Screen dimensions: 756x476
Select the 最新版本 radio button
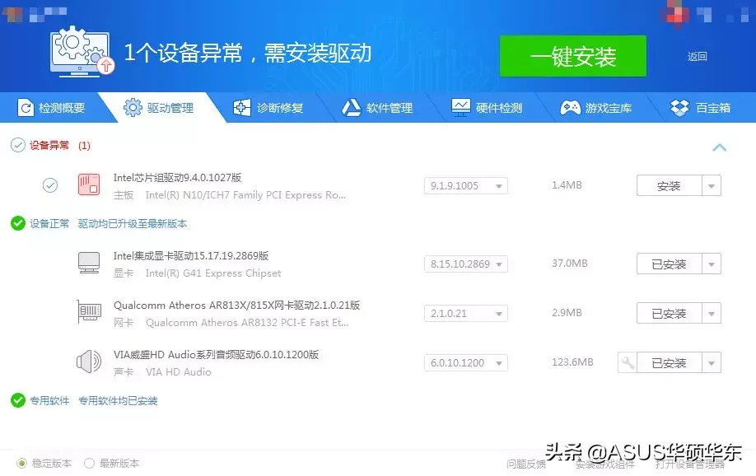click(89, 464)
